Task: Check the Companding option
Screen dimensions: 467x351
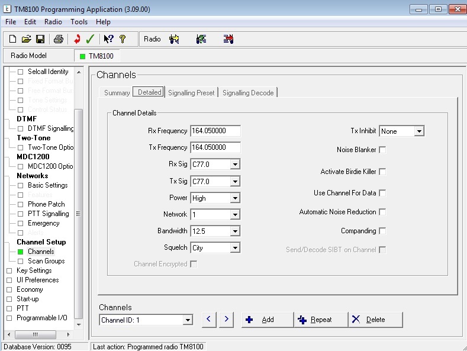Action: [x=382, y=231]
